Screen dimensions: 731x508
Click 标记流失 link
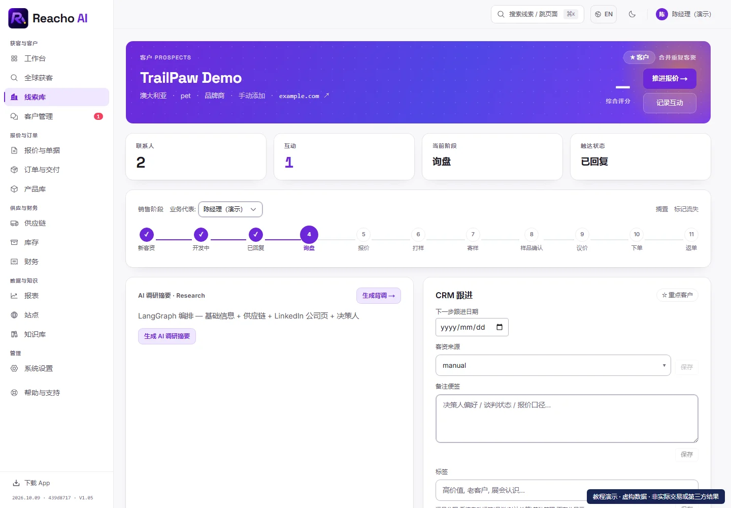[x=686, y=209]
